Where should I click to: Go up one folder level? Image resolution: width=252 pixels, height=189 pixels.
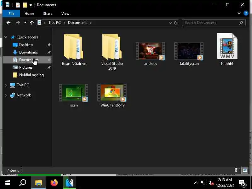pyautogui.click(x=32, y=23)
